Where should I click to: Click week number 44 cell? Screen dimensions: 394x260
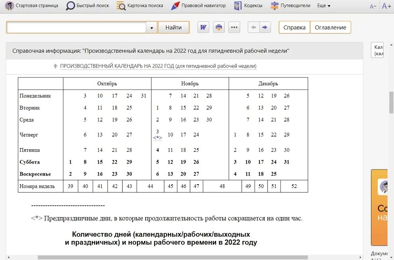(x=150, y=186)
